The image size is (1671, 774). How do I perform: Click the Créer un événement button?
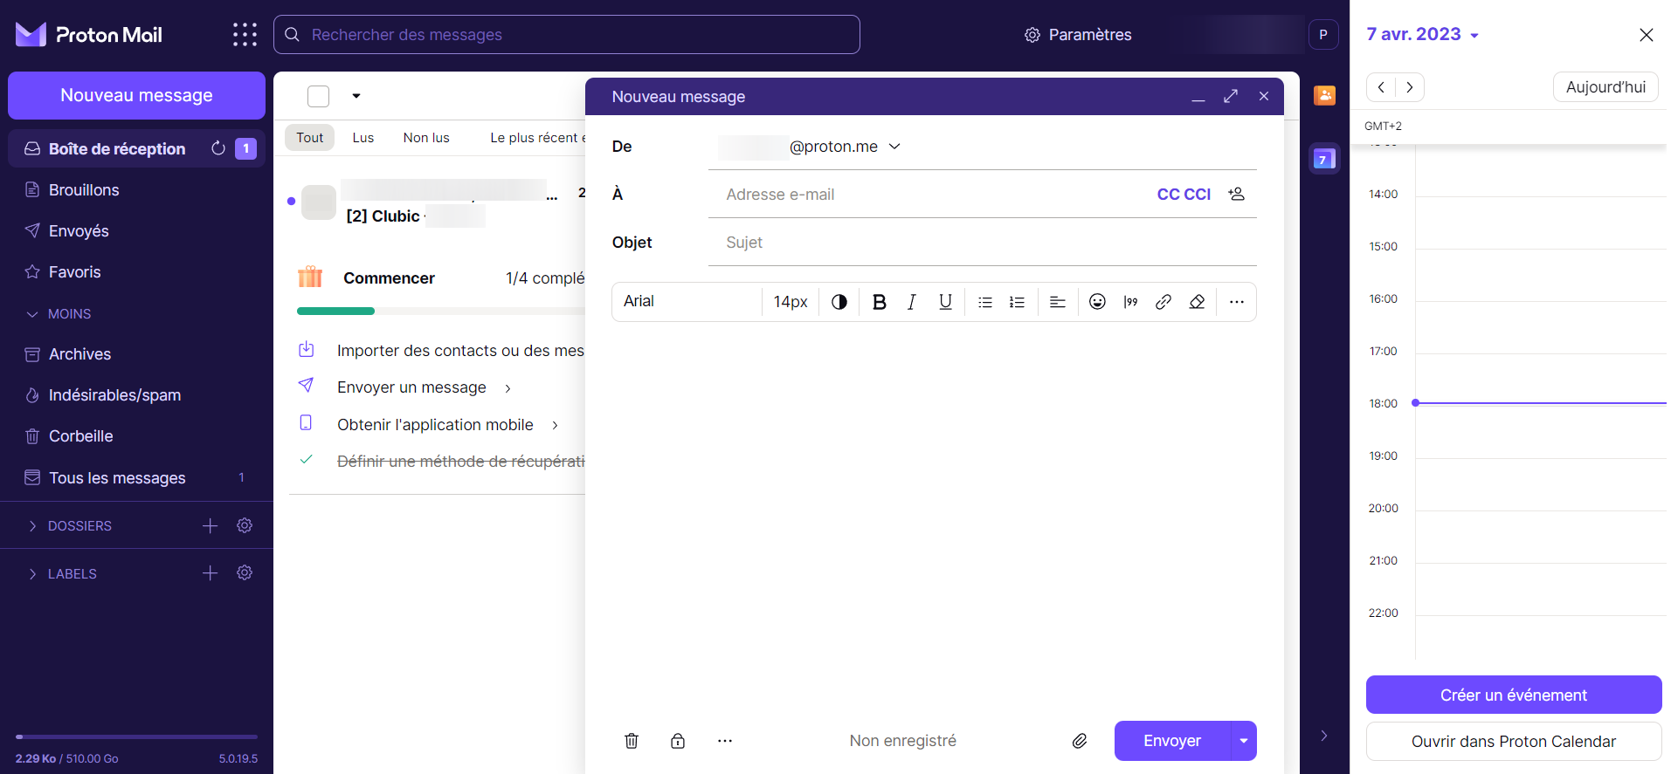pos(1513,695)
